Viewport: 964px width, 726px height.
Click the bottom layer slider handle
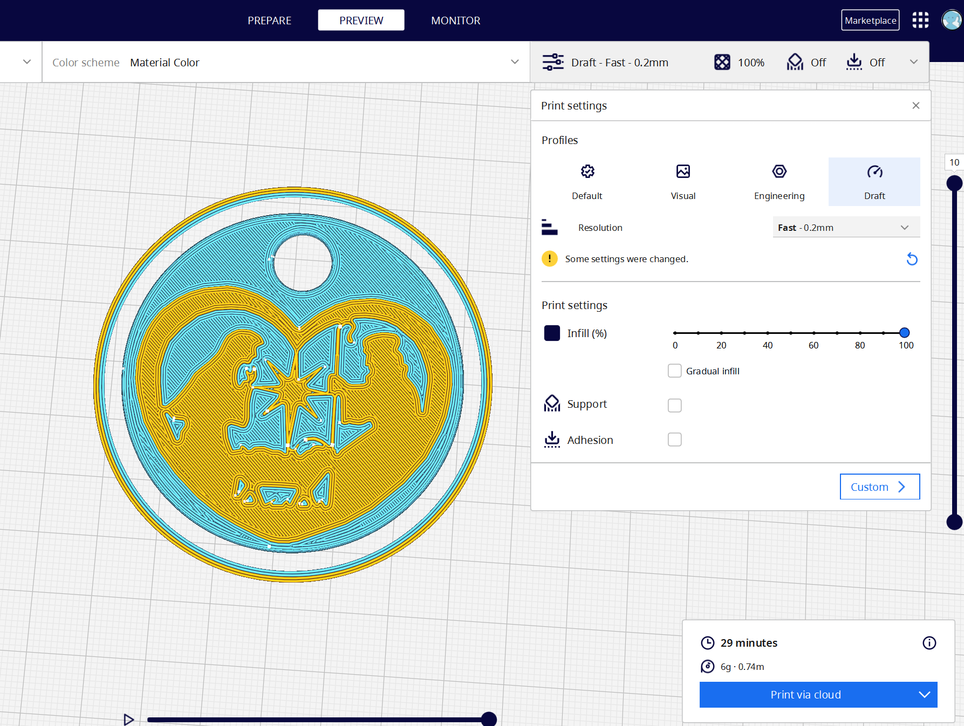coord(954,522)
